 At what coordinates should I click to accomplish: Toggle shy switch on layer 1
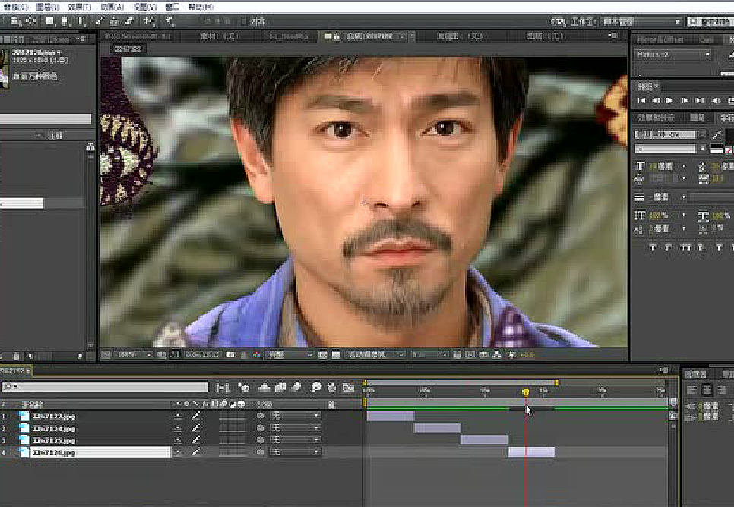tap(178, 415)
